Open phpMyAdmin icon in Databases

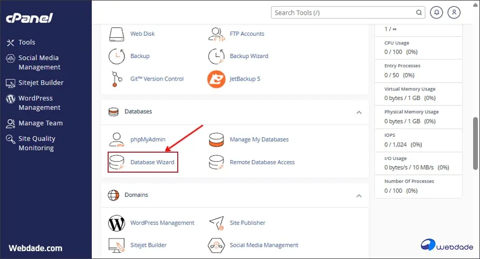(117, 140)
